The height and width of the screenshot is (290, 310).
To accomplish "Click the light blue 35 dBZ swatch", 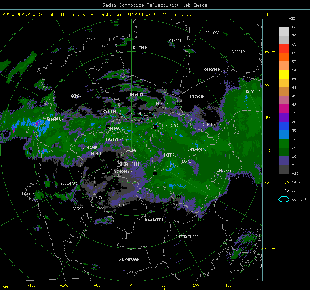I will [x=284, y=135].
